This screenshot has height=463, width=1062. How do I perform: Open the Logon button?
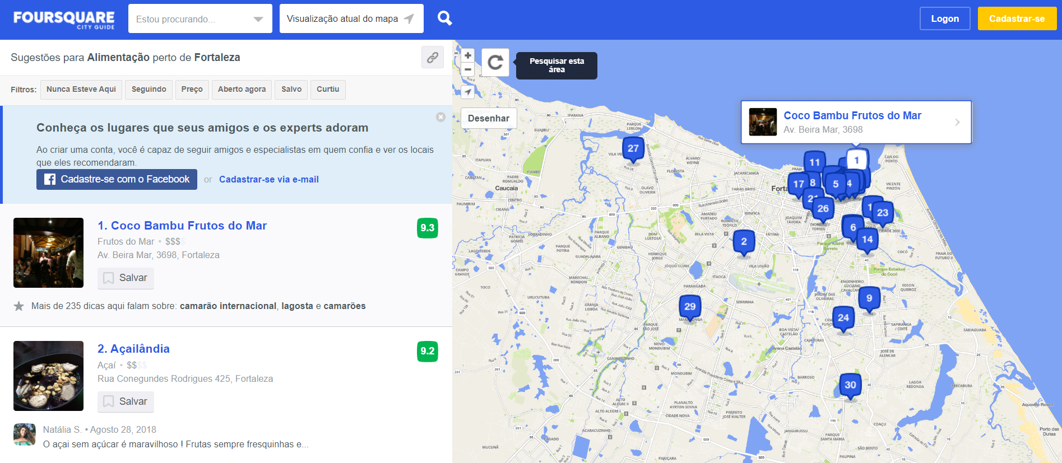point(945,18)
